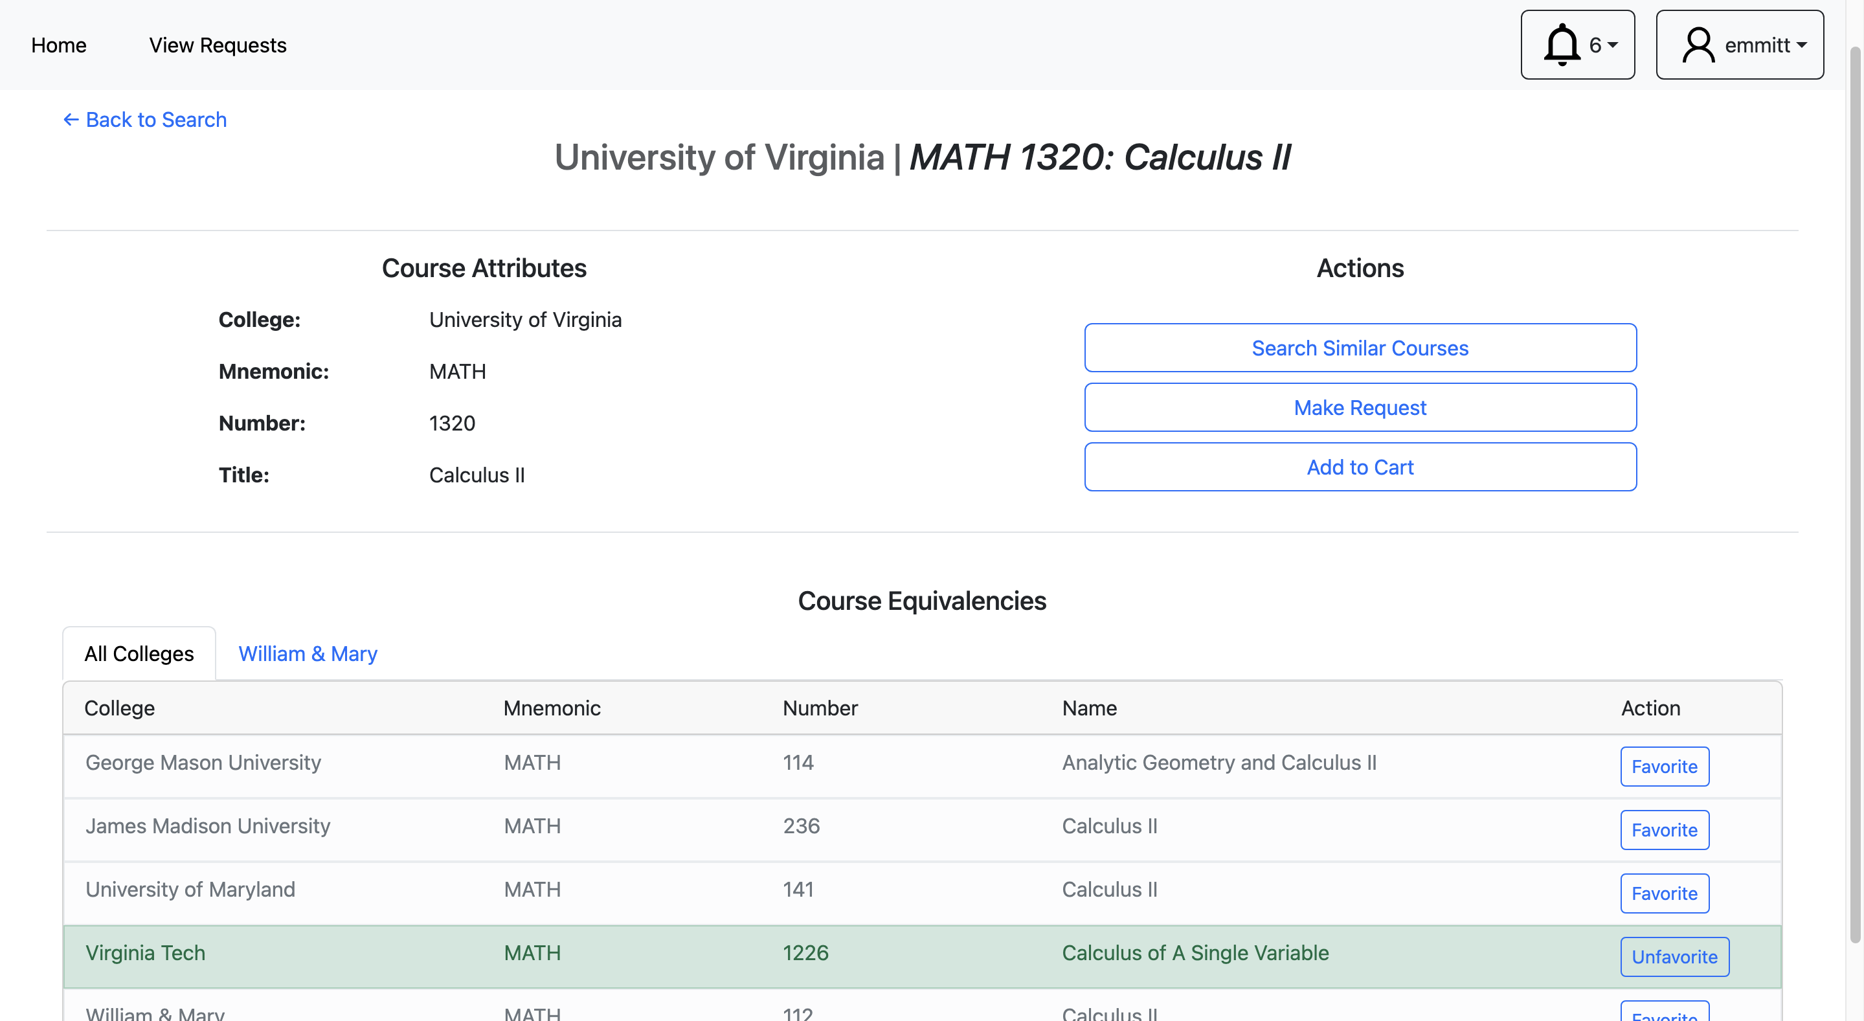Click the MATH 1320: Calculus II title
The image size is (1864, 1021).
tap(1100, 157)
